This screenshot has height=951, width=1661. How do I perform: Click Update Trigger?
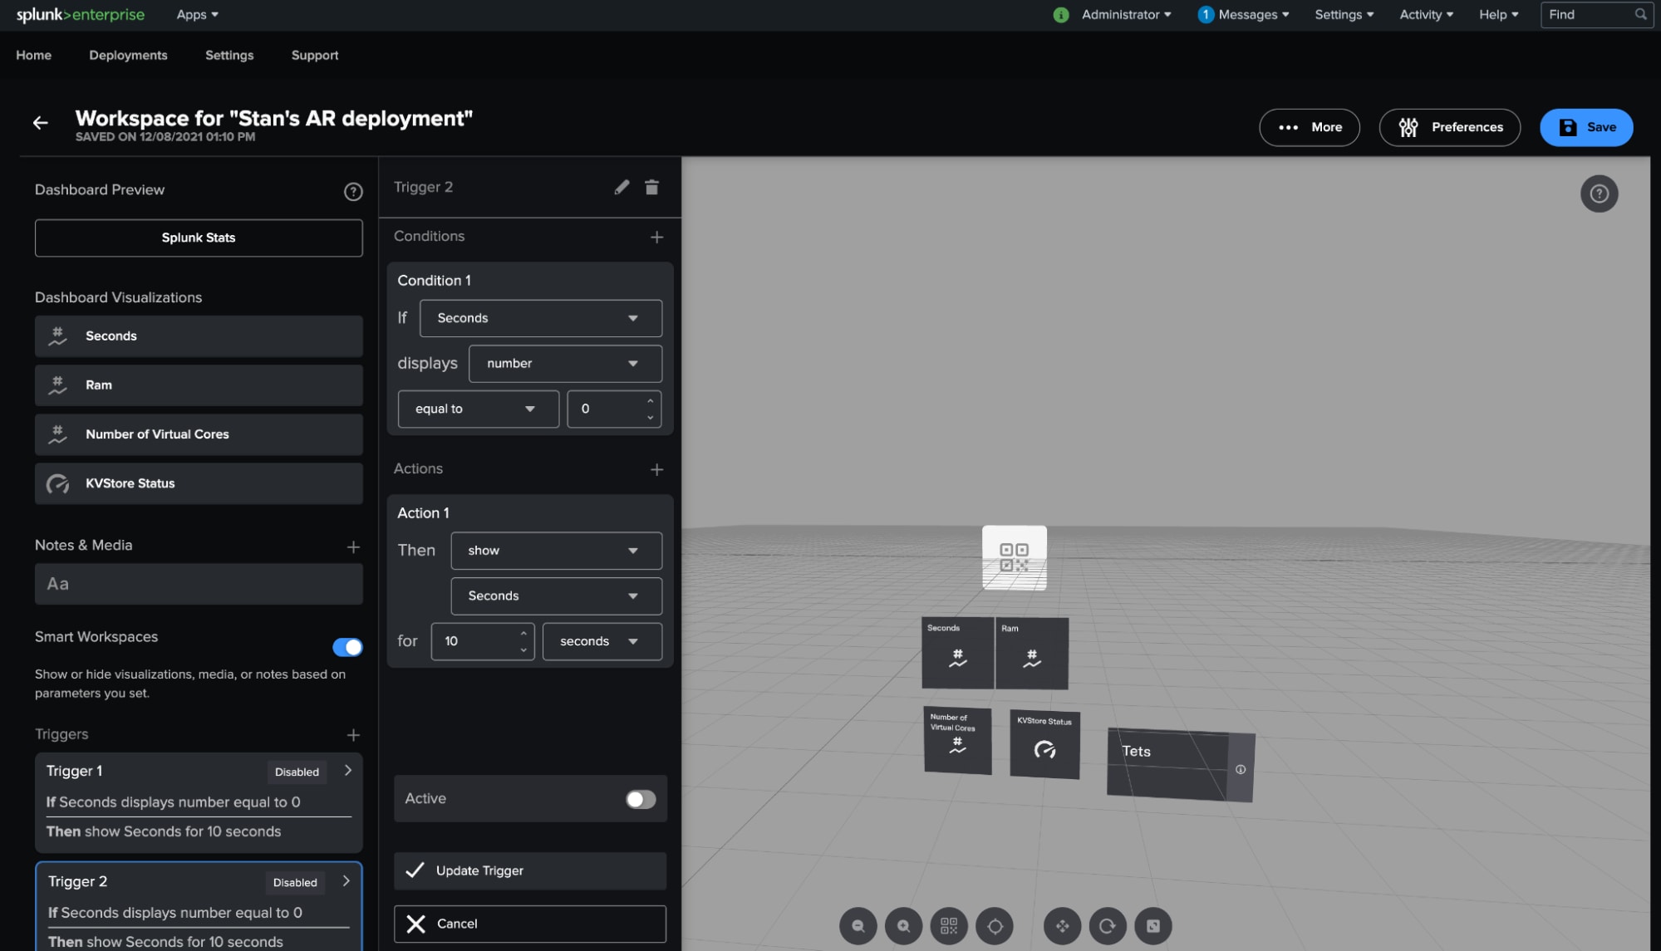pyautogui.click(x=530, y=871)
